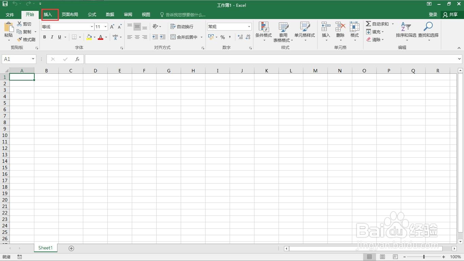Expand the Name Box dropdown for A1
The height and width of the screenshot is (261, 464).
point(33,59)
